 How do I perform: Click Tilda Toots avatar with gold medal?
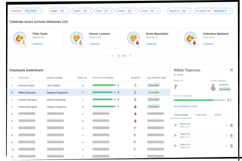[x=20, y=38]
